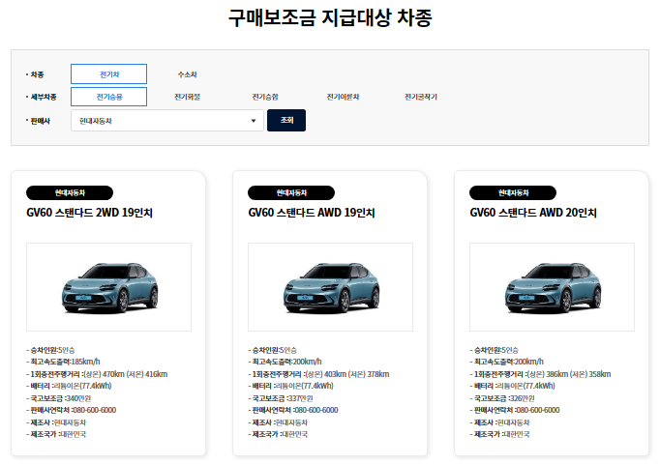Click the GV60 스탠다드 2WD 19인치 car image
660x465 pixels.
click(108, 287)
